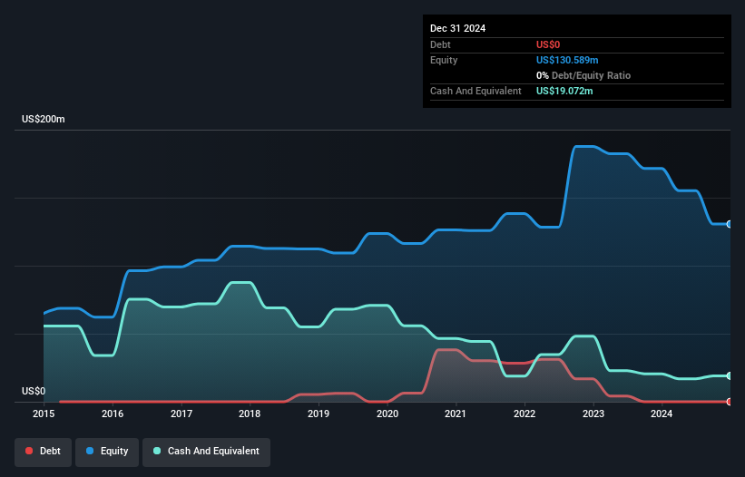
Task: Click the blue Equity endpoint marker
Action: (730, 225)
